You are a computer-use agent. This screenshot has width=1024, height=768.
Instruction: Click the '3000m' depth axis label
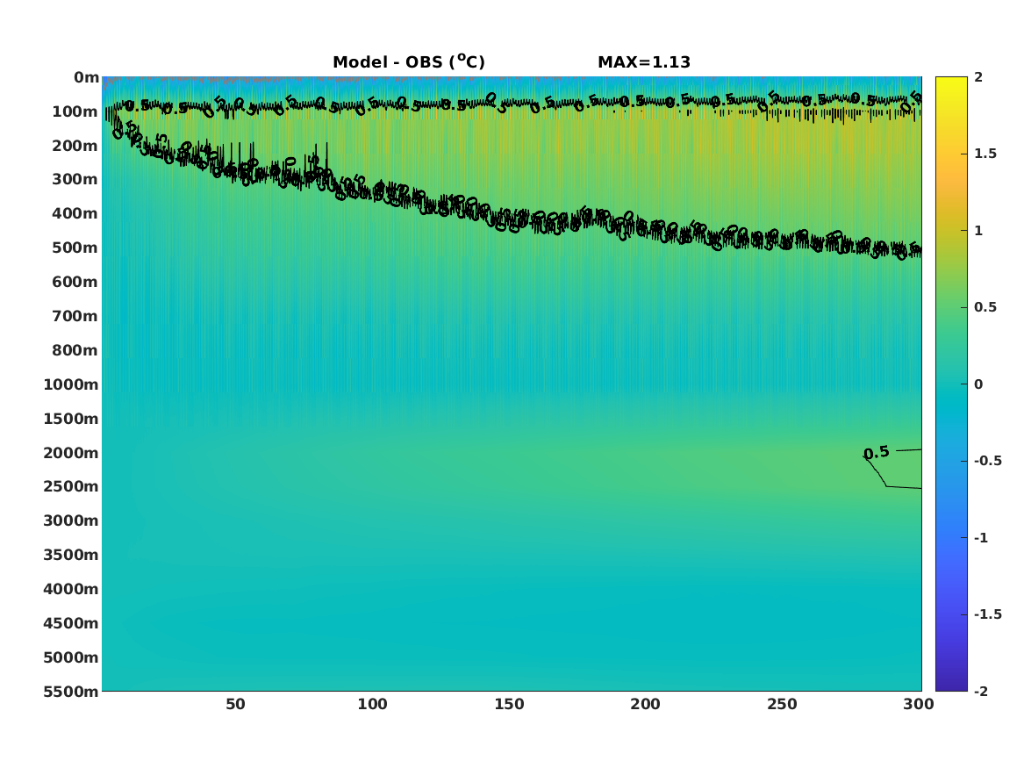coord(71,520)
